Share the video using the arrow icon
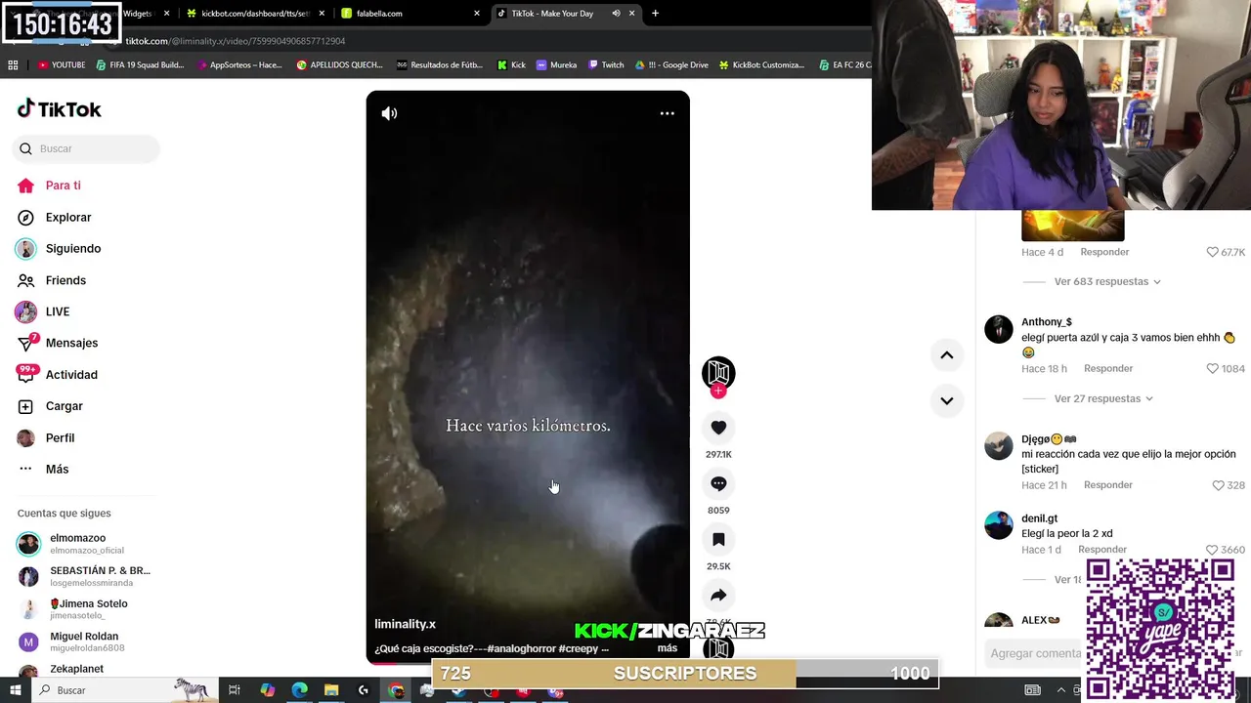The height and width of the screenshot is (703, 1251). (718, 595)
